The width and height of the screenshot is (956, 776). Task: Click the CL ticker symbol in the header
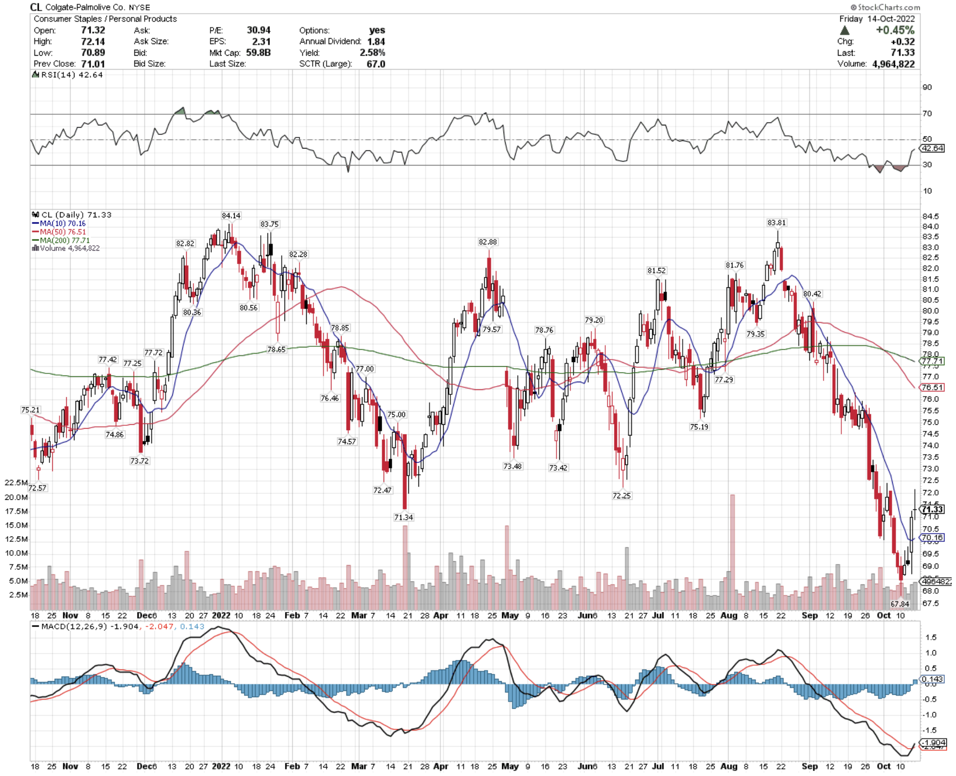point(36,7)
